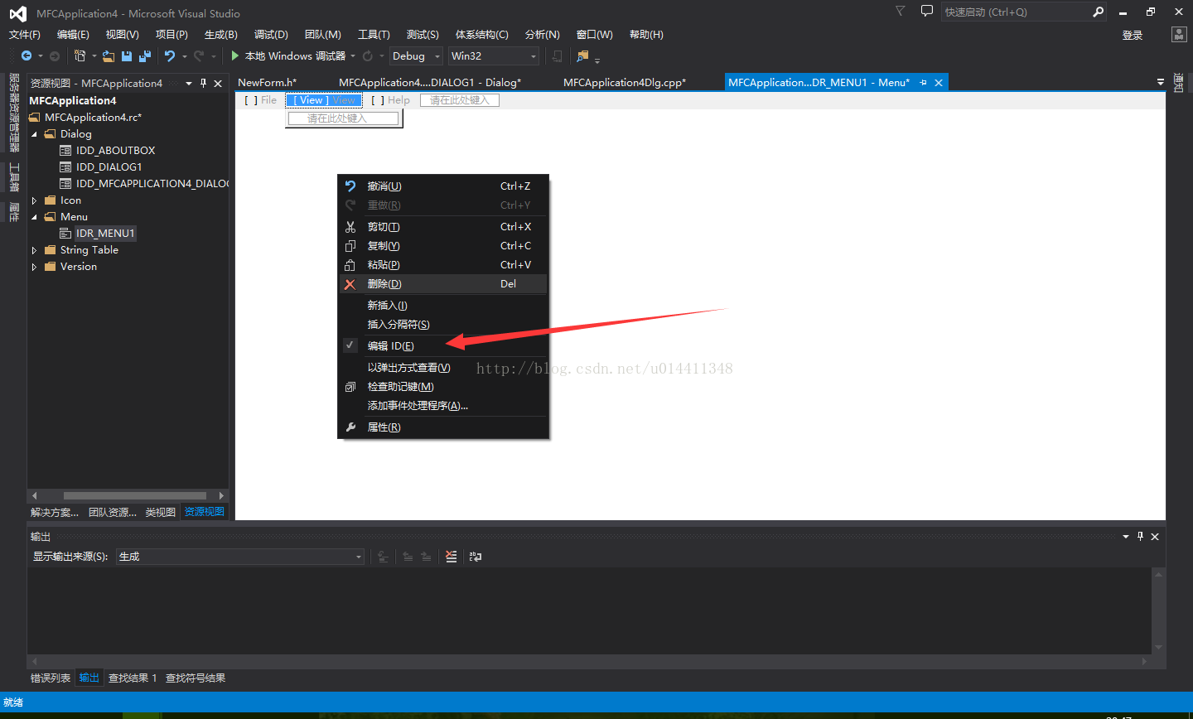The image size is (1193, 719).
Task: Expand the Version folder node
Action: click(34, 266)
